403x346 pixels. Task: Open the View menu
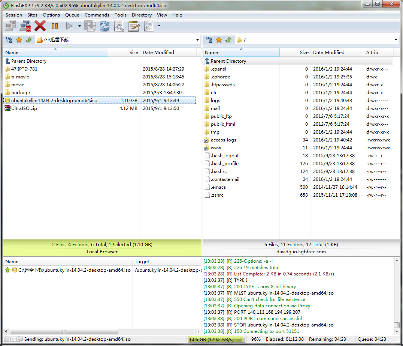162,15
